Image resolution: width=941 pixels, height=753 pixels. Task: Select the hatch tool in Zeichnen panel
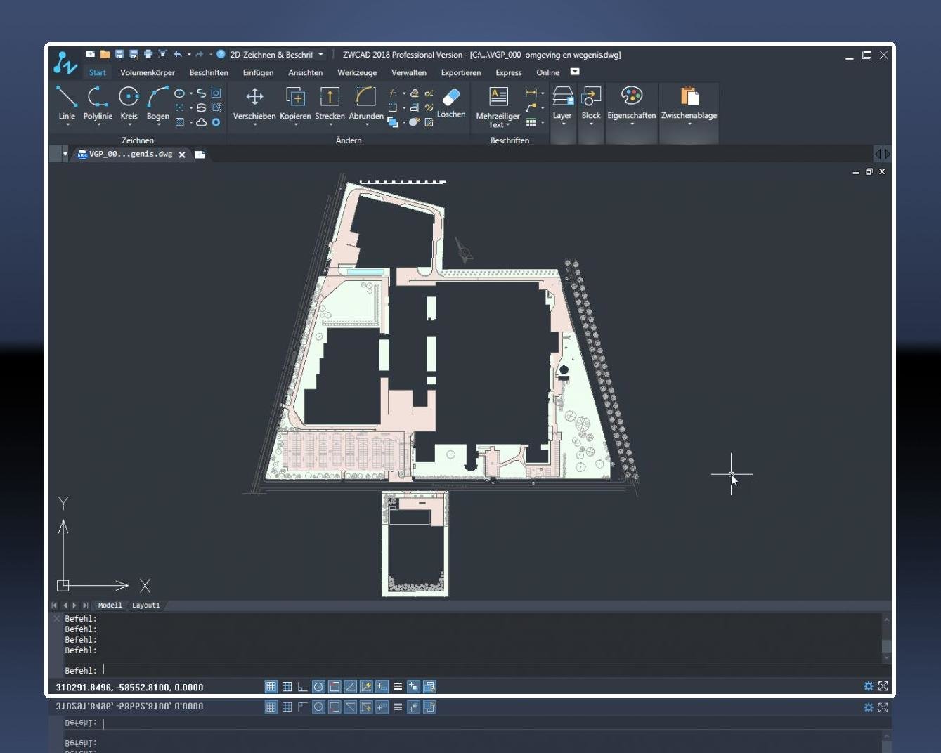coord(179,122)
